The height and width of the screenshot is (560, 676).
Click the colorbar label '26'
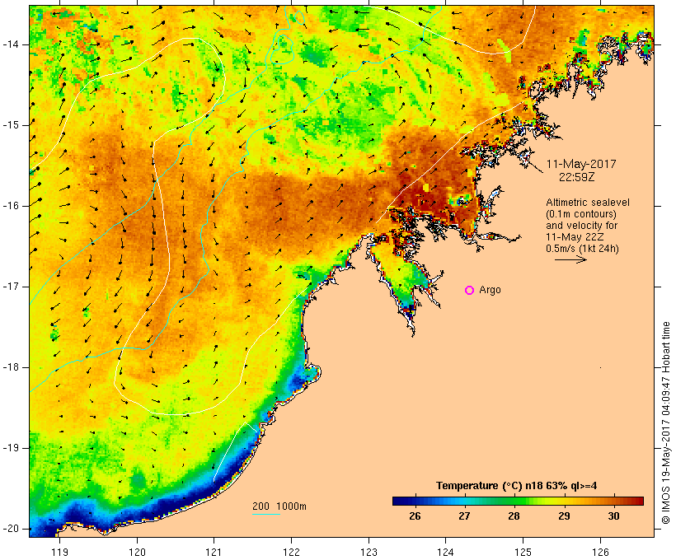pyautogui.click(x=415, y=516)
